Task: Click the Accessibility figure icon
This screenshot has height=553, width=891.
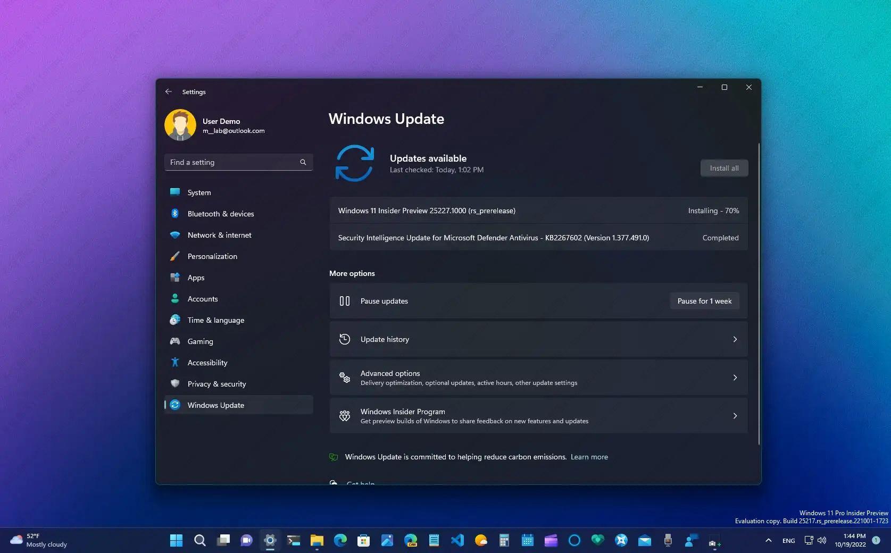Action: click(176, 362)
